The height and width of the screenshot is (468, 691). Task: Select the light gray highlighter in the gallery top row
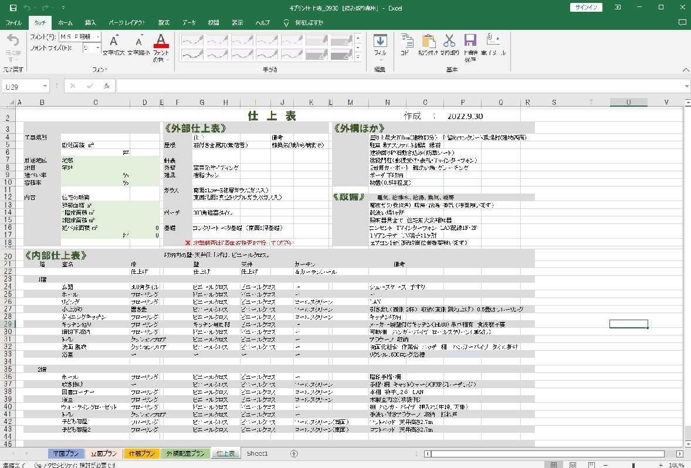[x=316, y=41]
